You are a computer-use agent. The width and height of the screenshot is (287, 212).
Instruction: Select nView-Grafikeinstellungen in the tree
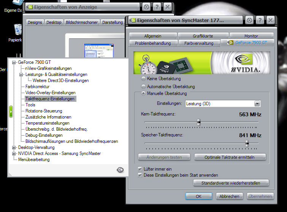[48, 68]
